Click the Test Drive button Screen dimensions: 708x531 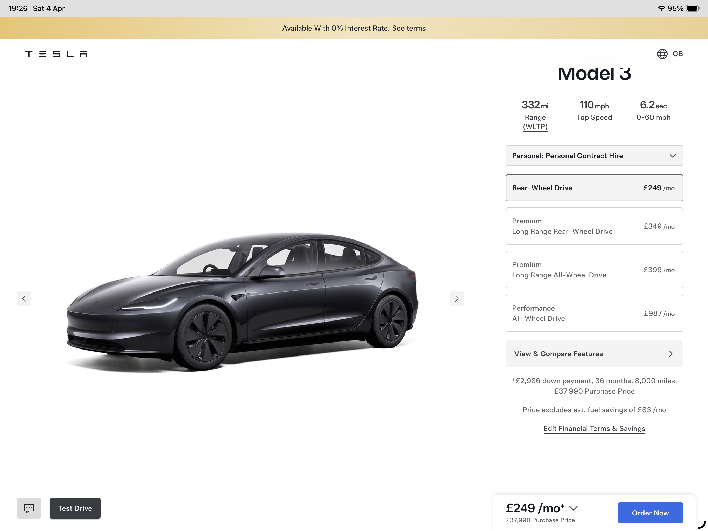(x=75, y=508)
